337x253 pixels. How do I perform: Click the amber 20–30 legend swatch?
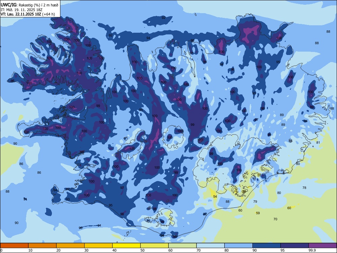point(70,246)
